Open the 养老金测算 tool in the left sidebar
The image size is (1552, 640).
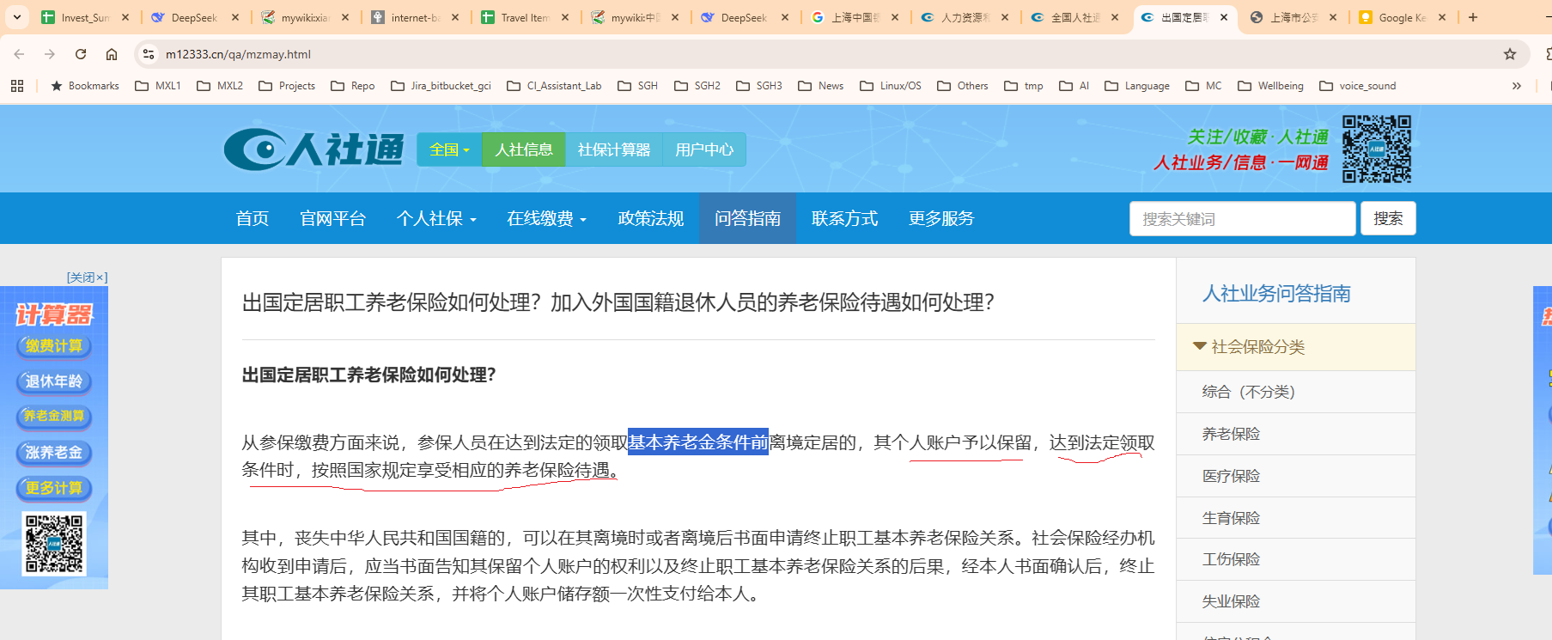(x=54, y=417)
